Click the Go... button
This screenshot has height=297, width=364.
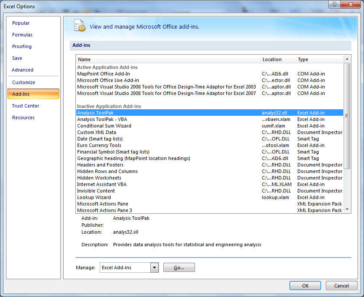[x=179, y=268]
